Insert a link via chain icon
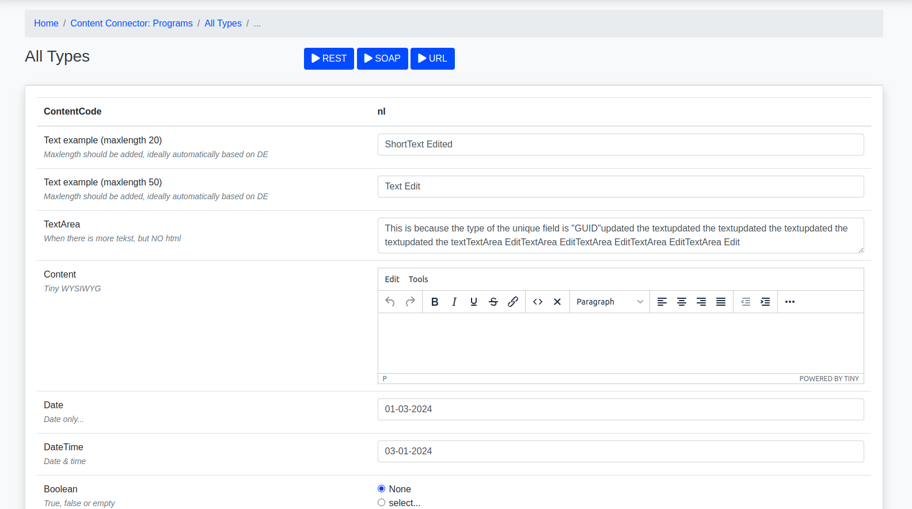The height and width of the screenshot is (509, 912). [513, 302]
